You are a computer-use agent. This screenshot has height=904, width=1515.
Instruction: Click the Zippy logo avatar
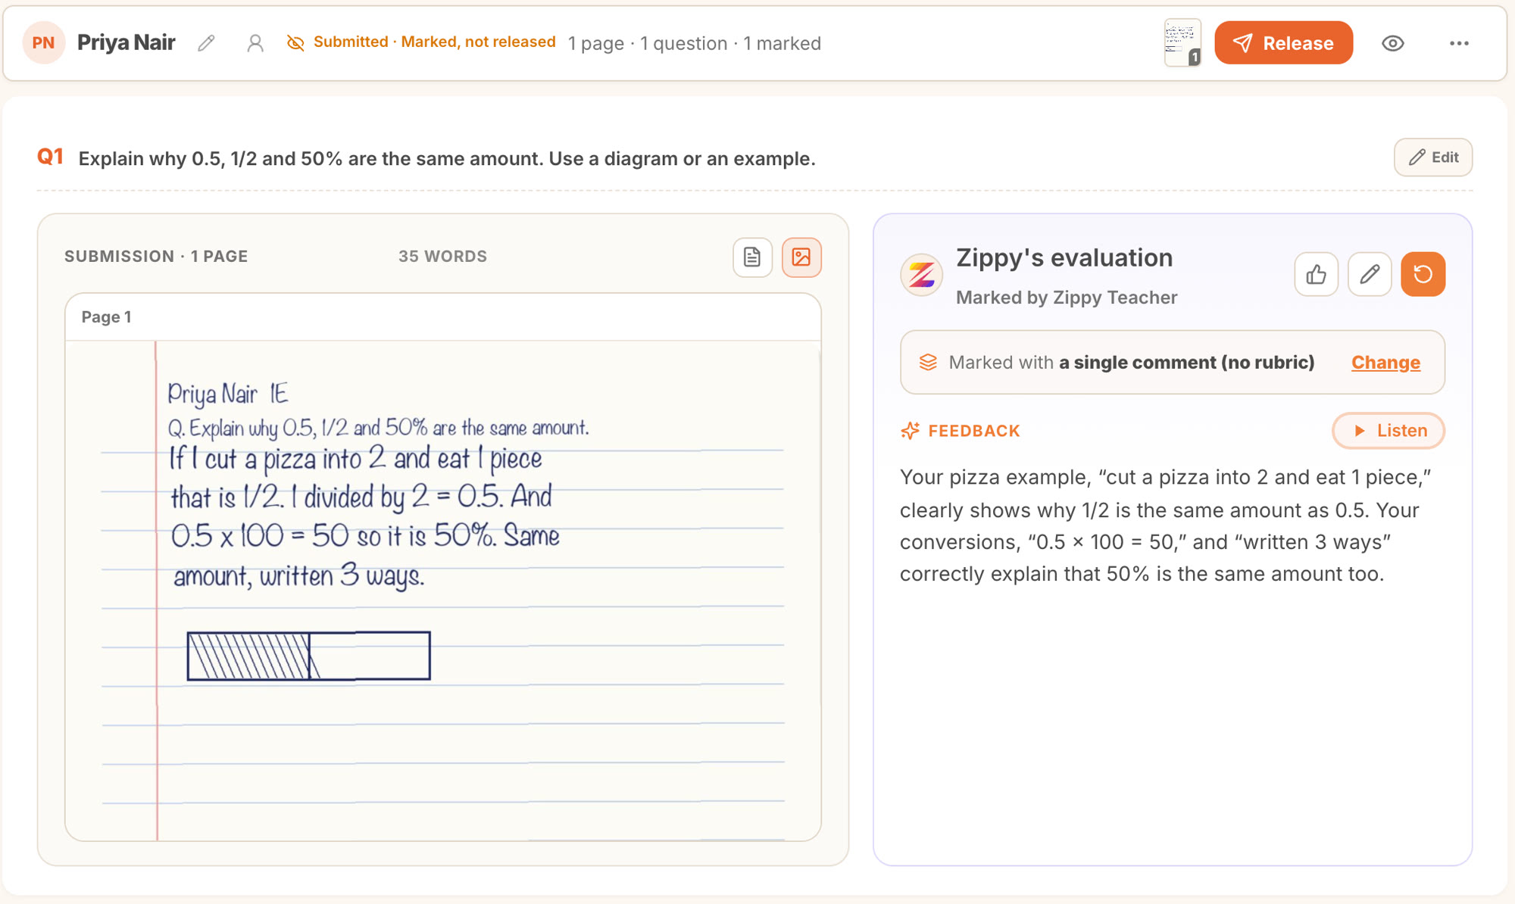click(x=922, y=275)
